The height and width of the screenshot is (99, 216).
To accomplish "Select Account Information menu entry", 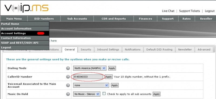I will [25, 29].
